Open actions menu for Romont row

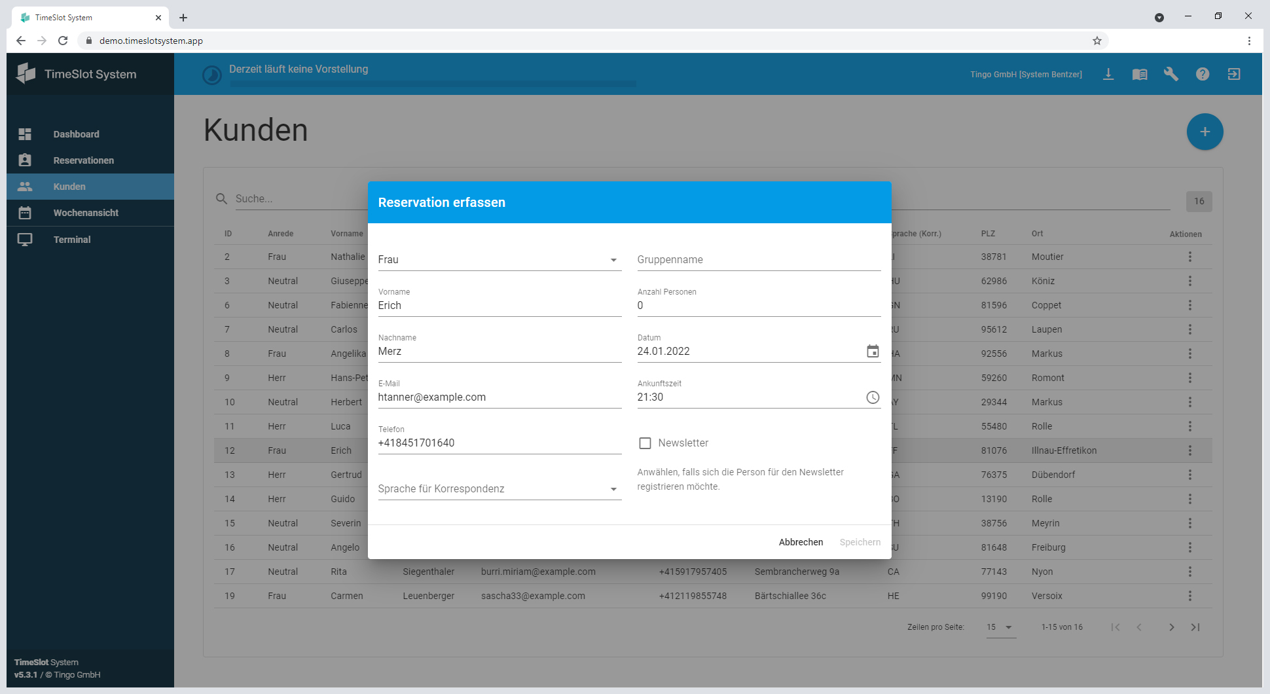coord(1190,378)
